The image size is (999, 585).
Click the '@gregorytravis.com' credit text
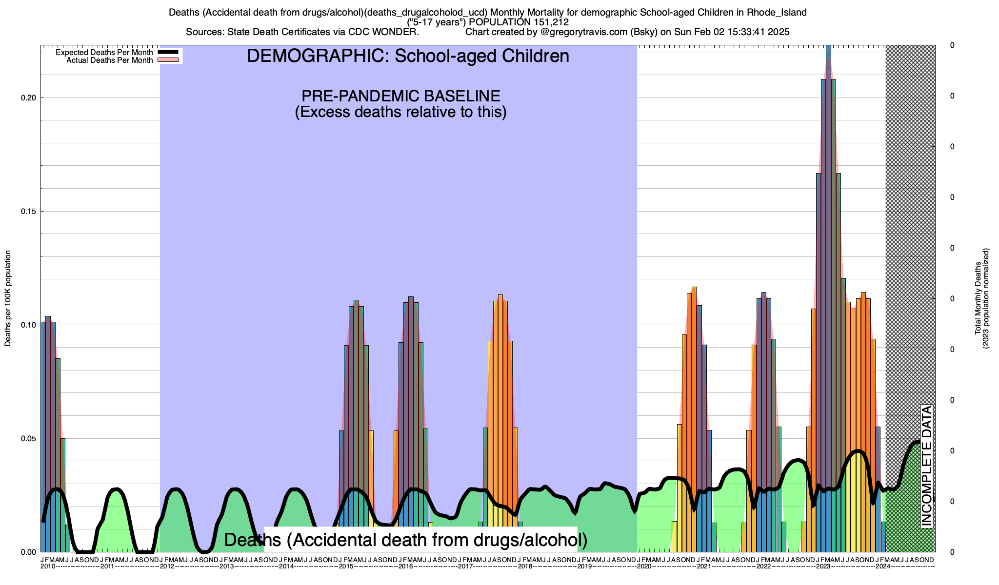583,32
